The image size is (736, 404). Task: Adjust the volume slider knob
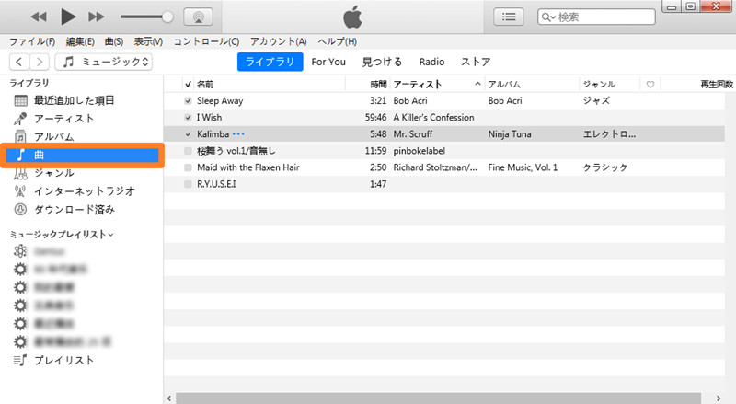click(x=167, y=17)
